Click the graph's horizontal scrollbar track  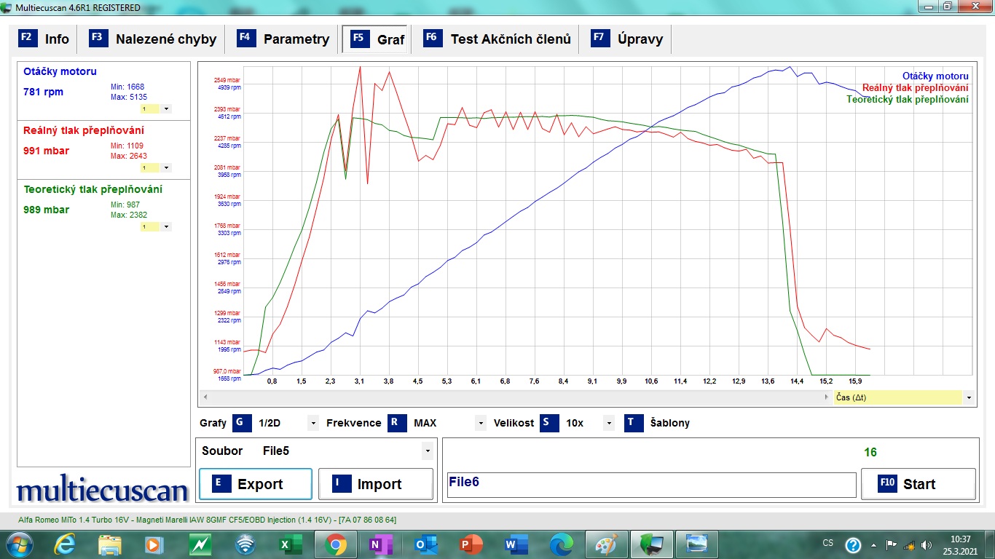pos(510,397)
